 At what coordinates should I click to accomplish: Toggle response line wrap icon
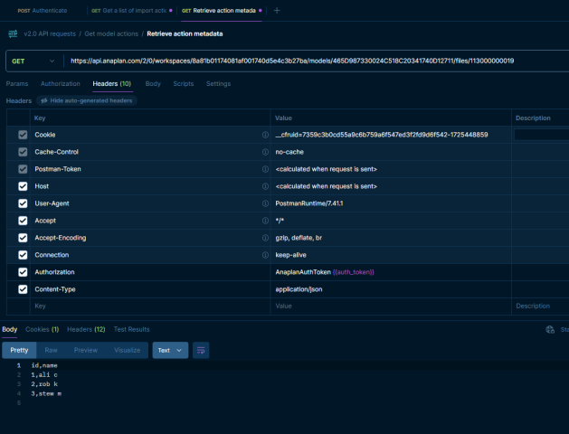(201, 350)
